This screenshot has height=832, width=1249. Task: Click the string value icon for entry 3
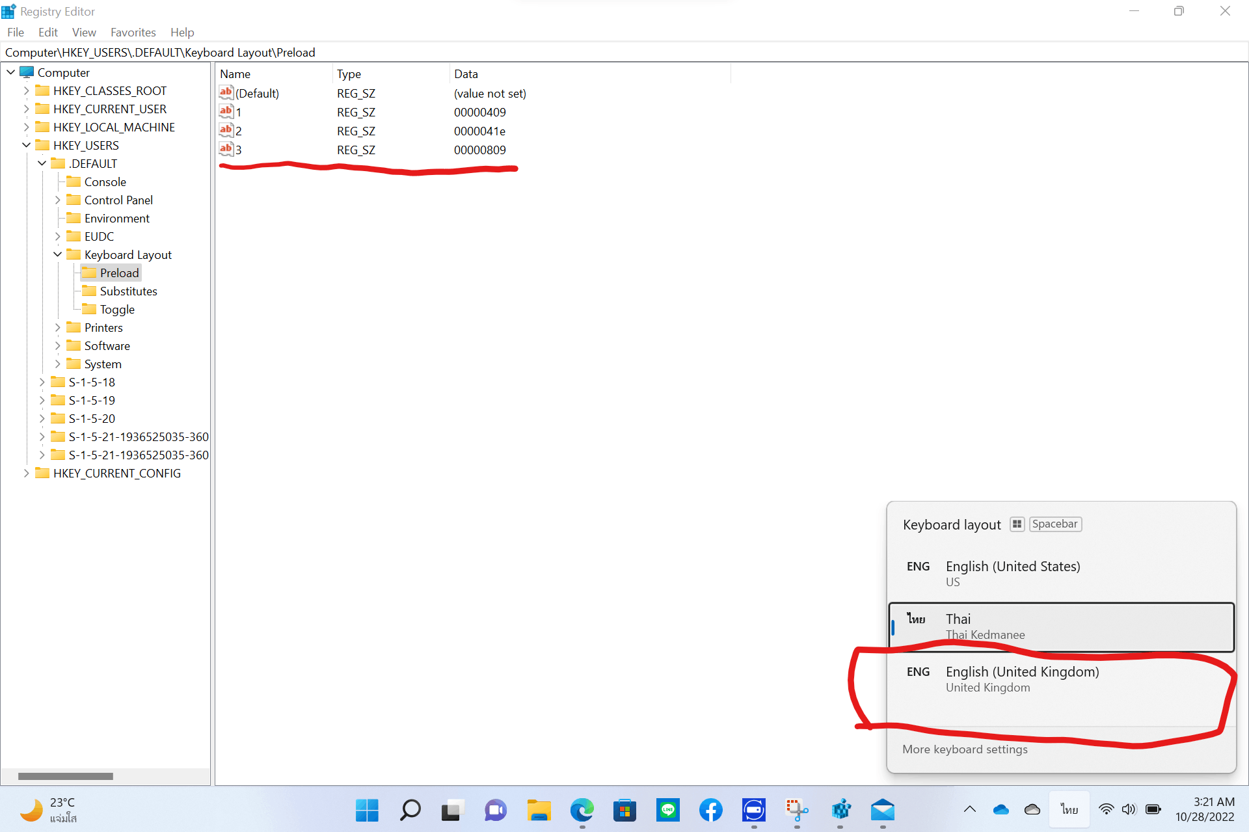coord(226,149)
